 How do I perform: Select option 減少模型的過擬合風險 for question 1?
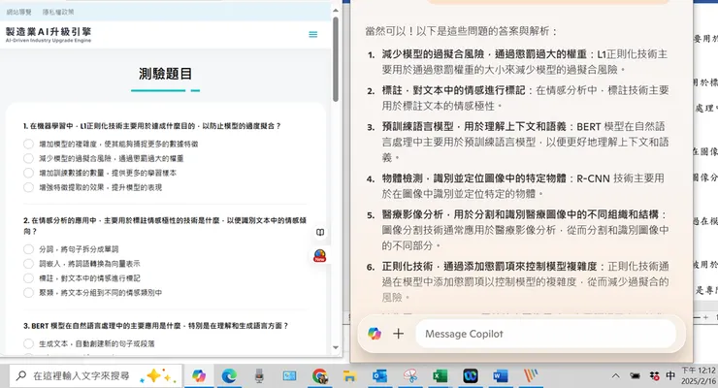coord(28,158)
